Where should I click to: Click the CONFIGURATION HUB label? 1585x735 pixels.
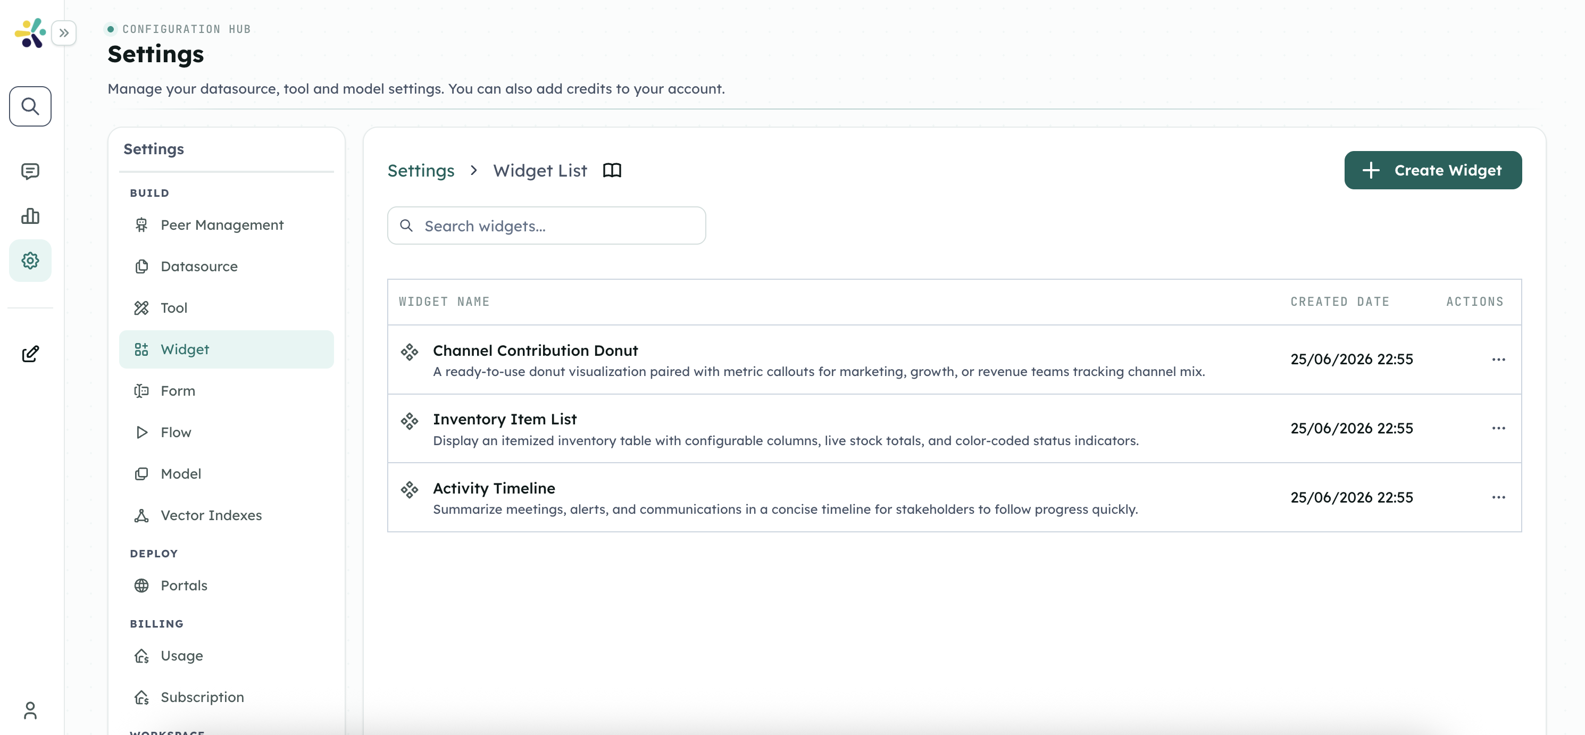point(187,29)
